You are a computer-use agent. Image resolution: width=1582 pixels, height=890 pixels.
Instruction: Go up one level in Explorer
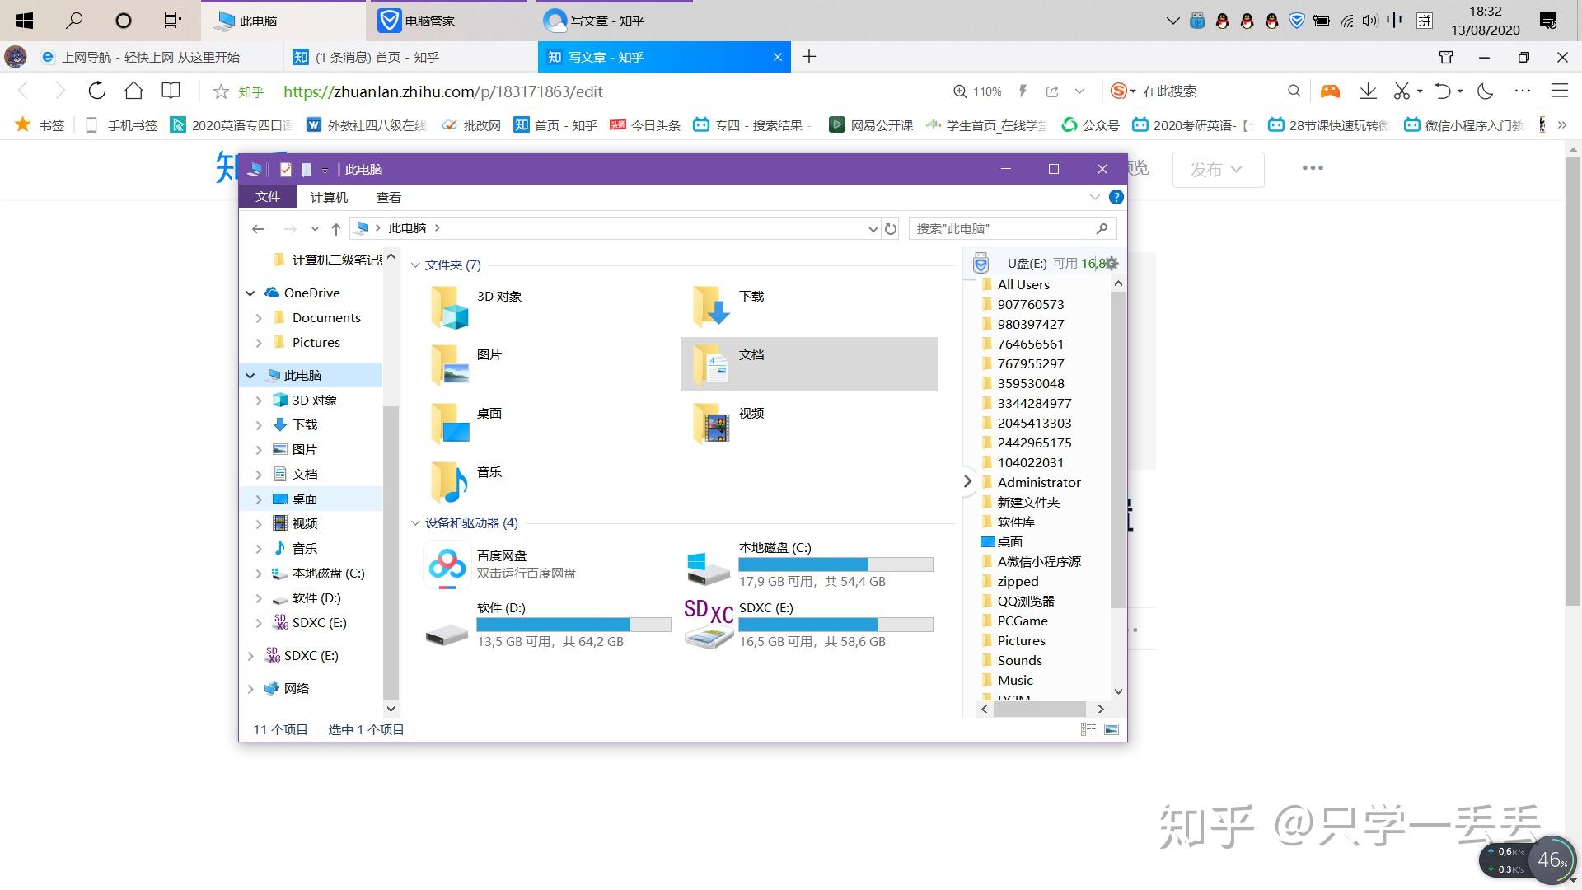coord(335,228)
